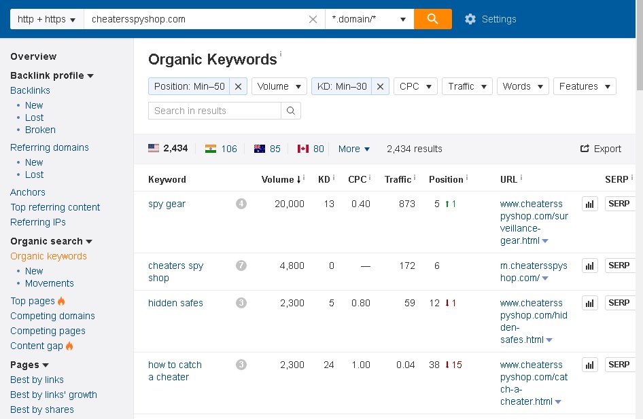Click the spy gear keyword link
The image size is (643, 419).
[x=167, y=204]
